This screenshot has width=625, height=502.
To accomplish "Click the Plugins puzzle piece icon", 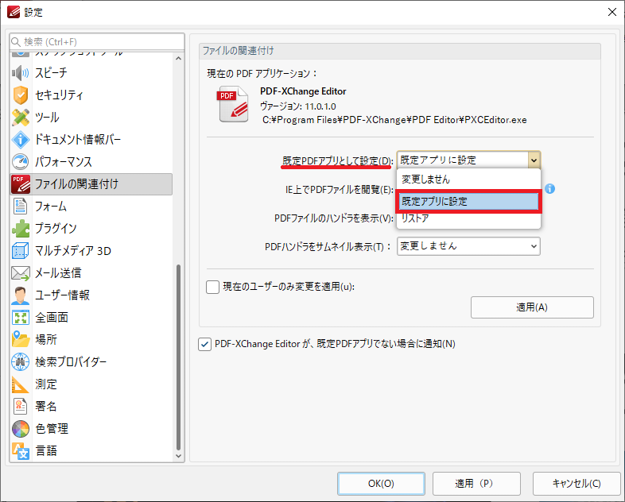I will pos(21,229).
